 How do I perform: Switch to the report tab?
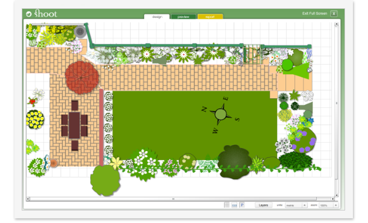coord(210,17)
